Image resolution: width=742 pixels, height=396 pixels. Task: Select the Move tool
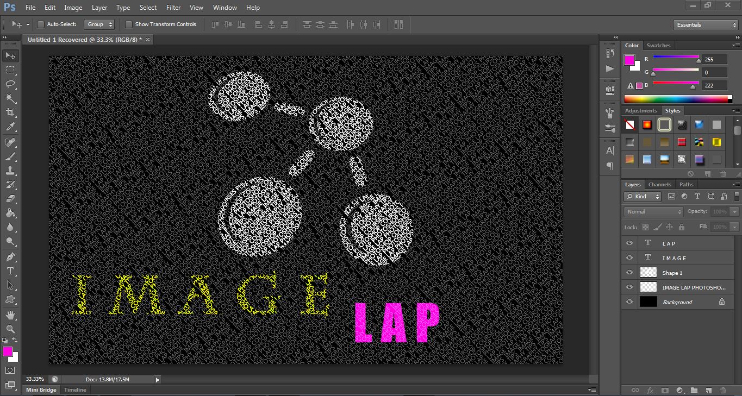pyautogui.click(x=10, y=55)
